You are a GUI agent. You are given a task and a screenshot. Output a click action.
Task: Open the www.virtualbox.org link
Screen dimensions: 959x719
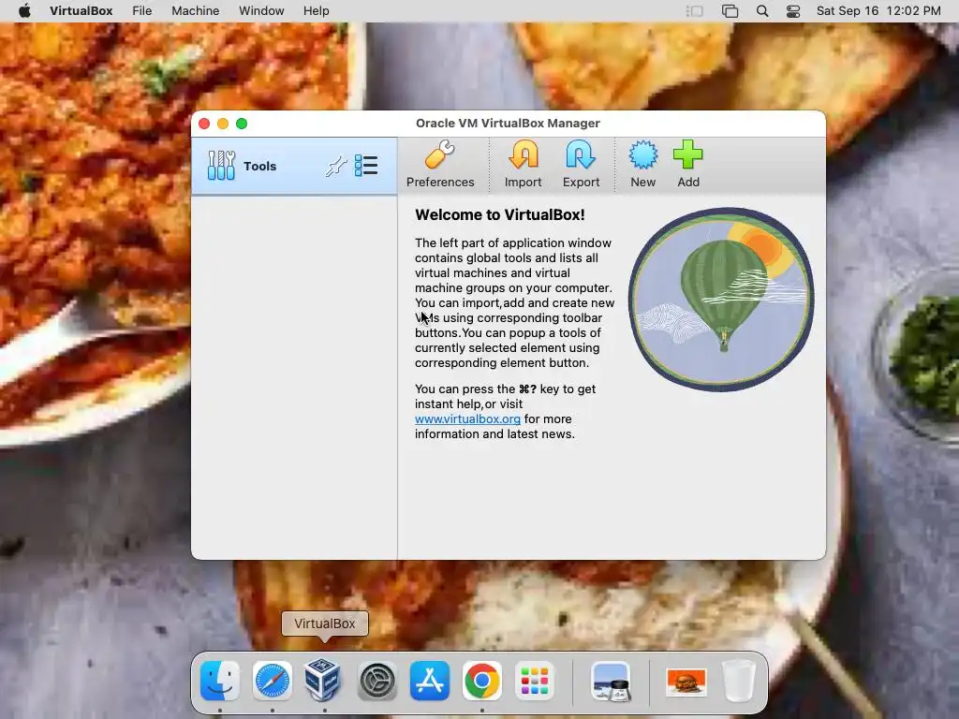coord(467,418)
